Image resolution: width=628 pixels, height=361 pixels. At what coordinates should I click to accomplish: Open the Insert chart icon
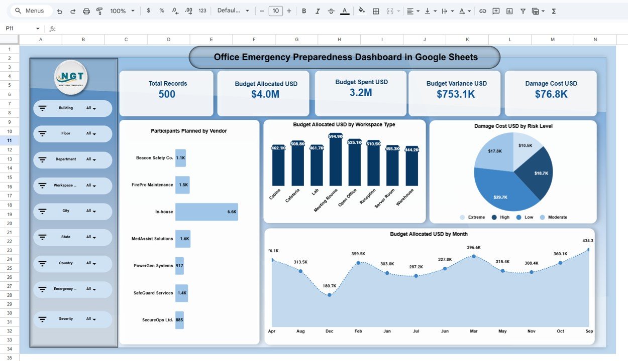pos(508,11)
